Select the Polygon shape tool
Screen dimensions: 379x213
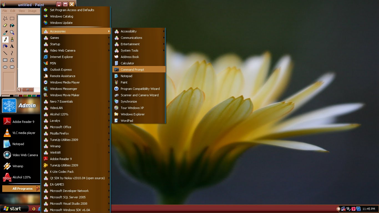coord(12,60)
